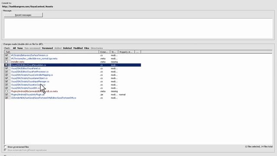Select GoodTortoiseSVN.cs file path
This screenshot has height=156, width=277.
pos(44,98)
